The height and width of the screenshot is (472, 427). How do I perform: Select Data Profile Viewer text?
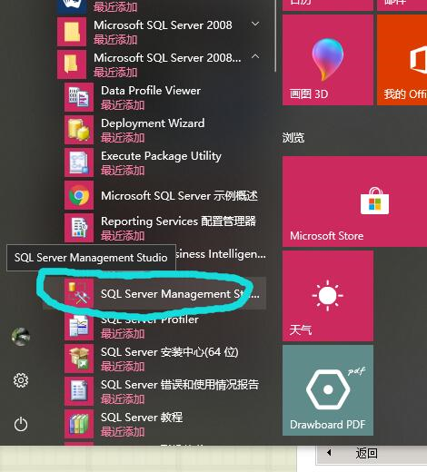click(151, 91)
